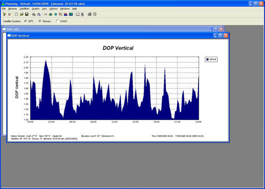
Task: Click the orange-blue striped visibility graph icon
Action: tap(61, 14)
